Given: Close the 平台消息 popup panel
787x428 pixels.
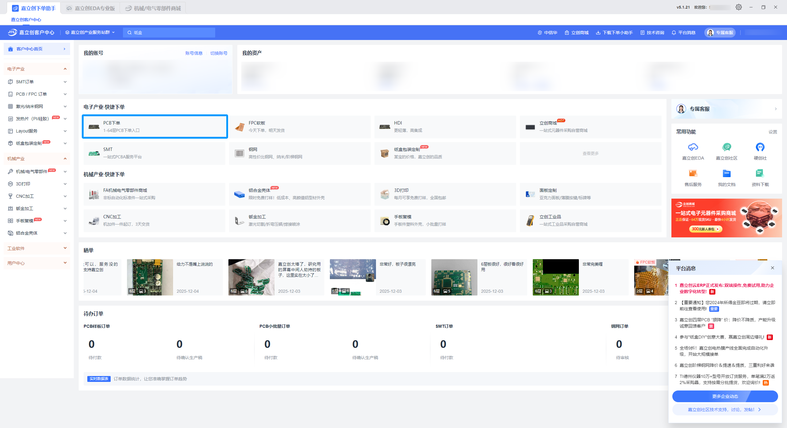Looking at the screenshot, I should coord(773,268).
